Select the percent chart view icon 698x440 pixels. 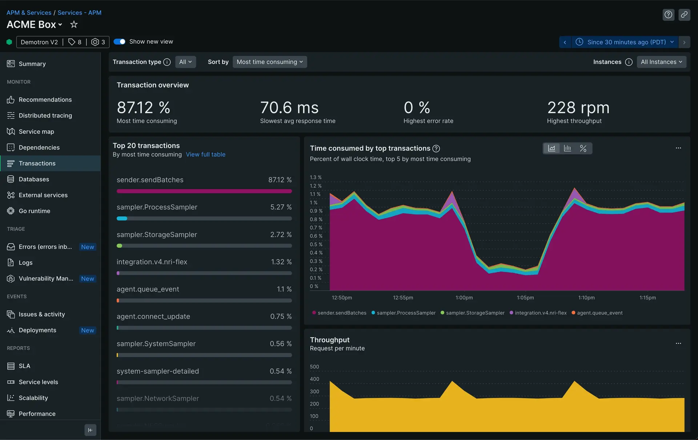[583, 148]
